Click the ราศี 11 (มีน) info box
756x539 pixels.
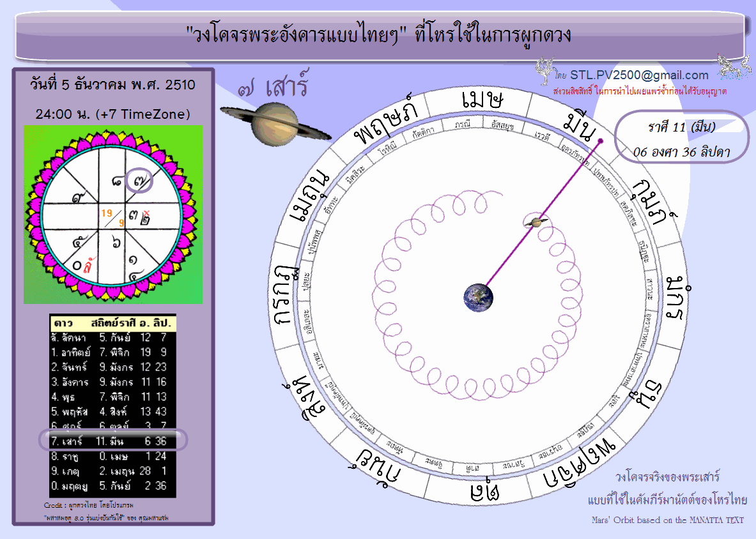coord(681,137)
